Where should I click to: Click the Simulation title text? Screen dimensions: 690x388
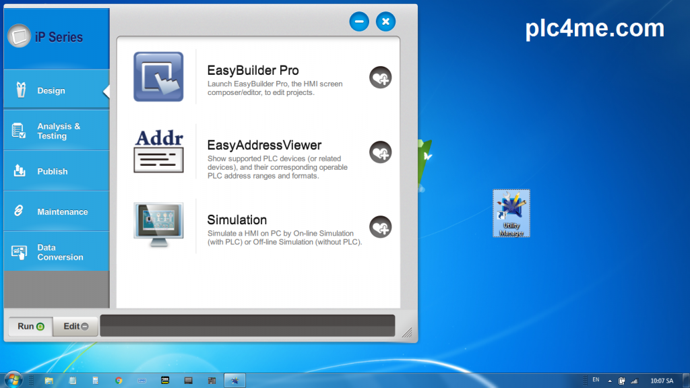pos(237,220)
